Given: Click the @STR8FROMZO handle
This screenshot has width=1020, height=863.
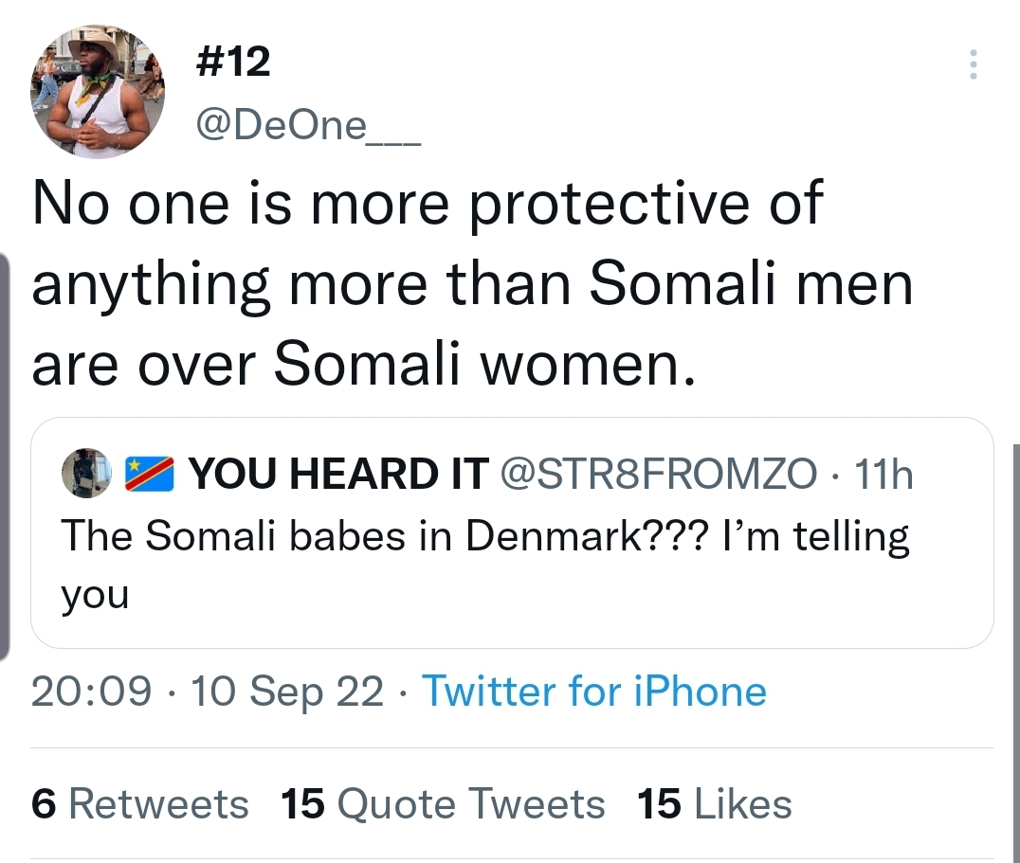Looking at the screenshot, I should point(658,474).
